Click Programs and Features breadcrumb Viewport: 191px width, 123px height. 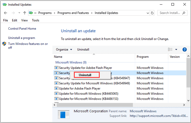73,13
